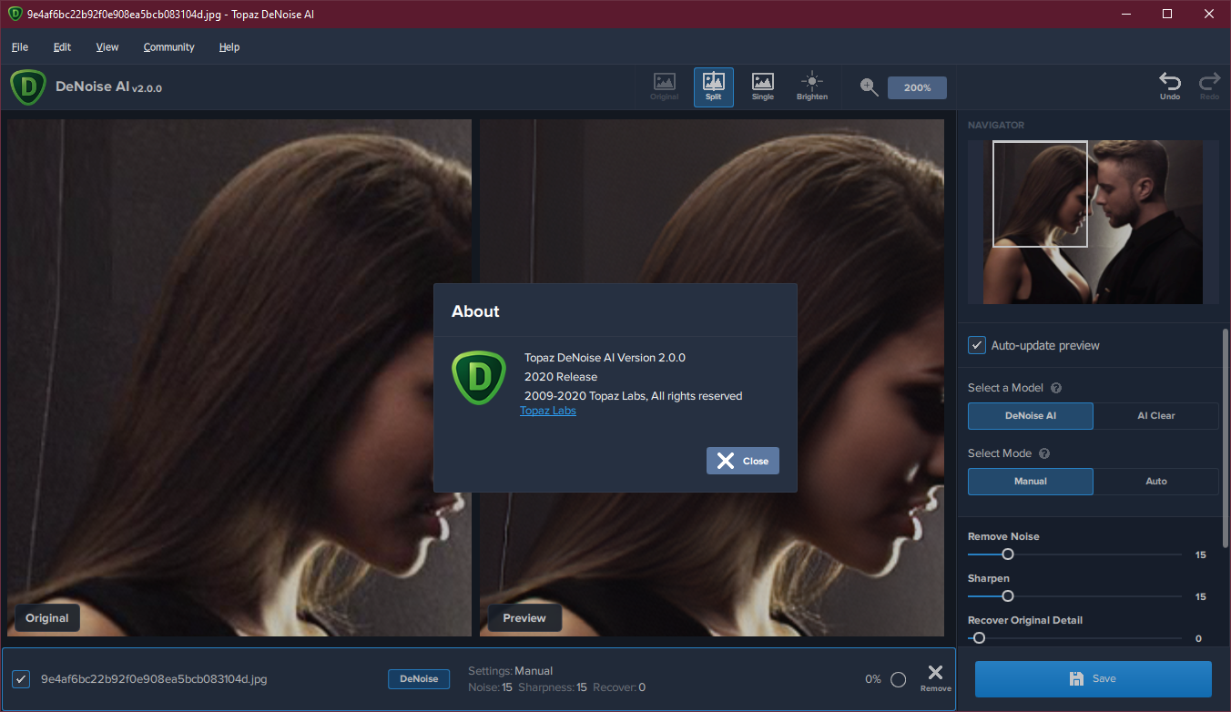Click the green shield logo in About dialog
The height and width of the screenshot is (712, 1231).
point(478,378)
